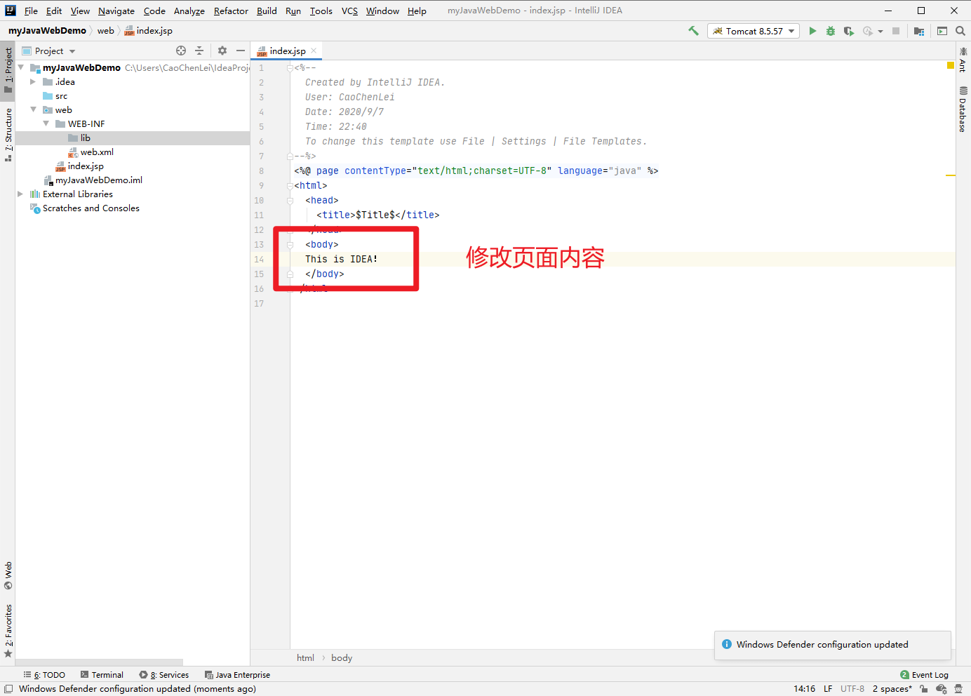Collapse the web folder node
Viewport: 971px width, 696px height.
[x=33, y=109]
